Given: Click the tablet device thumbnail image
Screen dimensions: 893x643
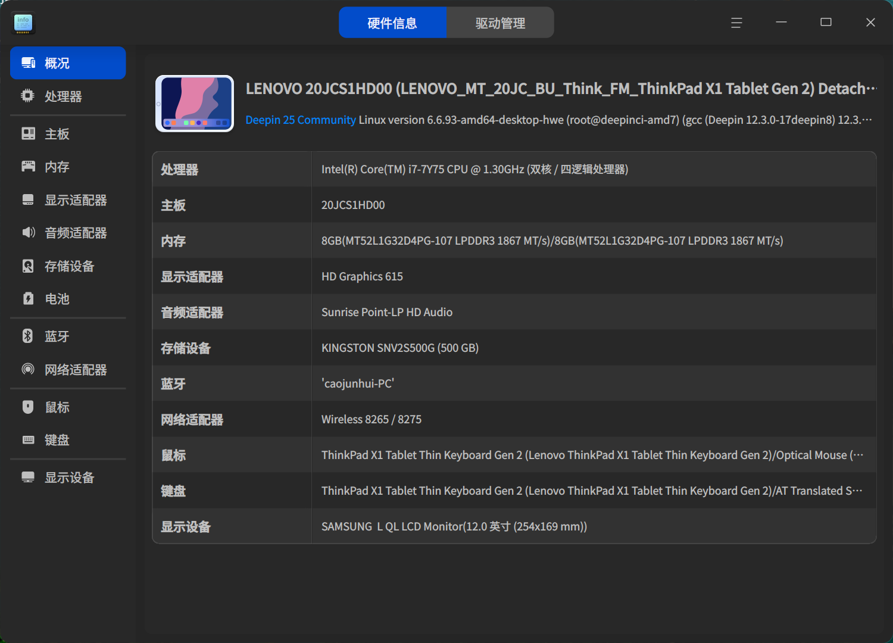Looking at the screenshot, I should click(195, 104).
